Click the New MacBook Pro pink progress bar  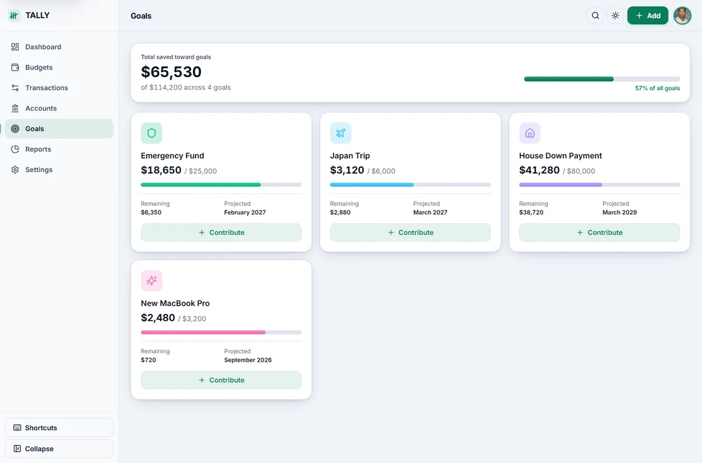tap(221, 332)
